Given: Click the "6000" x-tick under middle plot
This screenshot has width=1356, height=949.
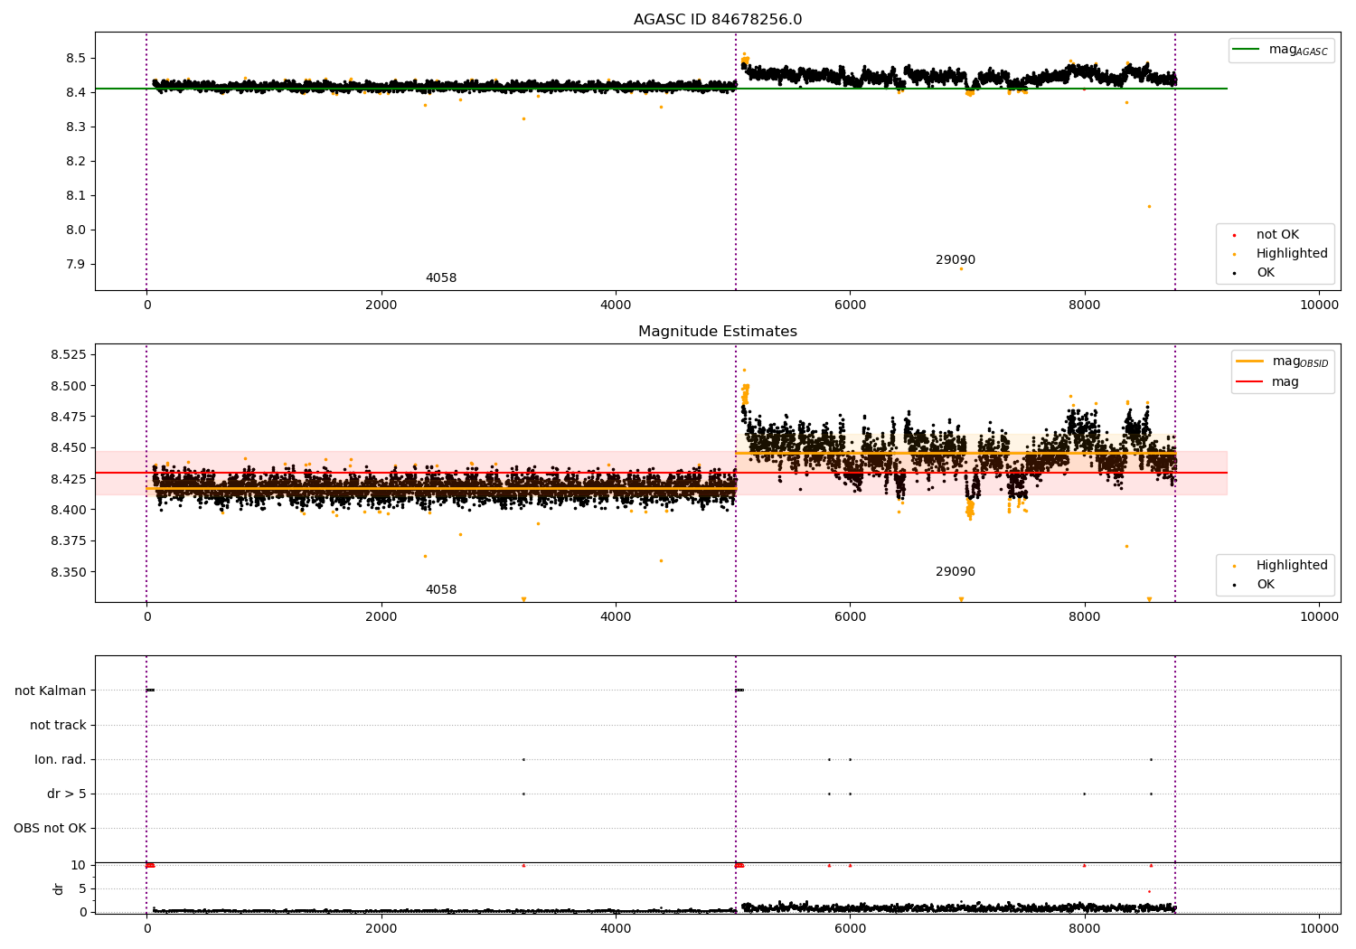Looking at the screenshot, I should 850,617.
